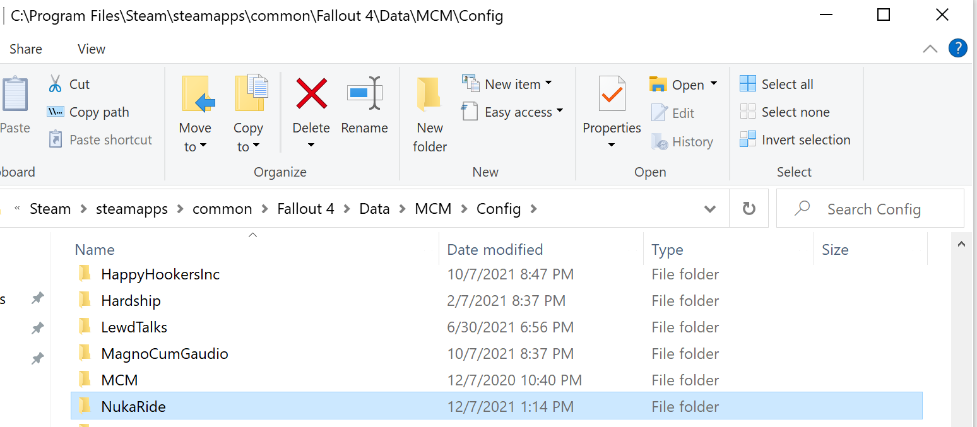Create a New folder from the ribbon
Viewport: 977px width, 427px height.
coord(430,114)
